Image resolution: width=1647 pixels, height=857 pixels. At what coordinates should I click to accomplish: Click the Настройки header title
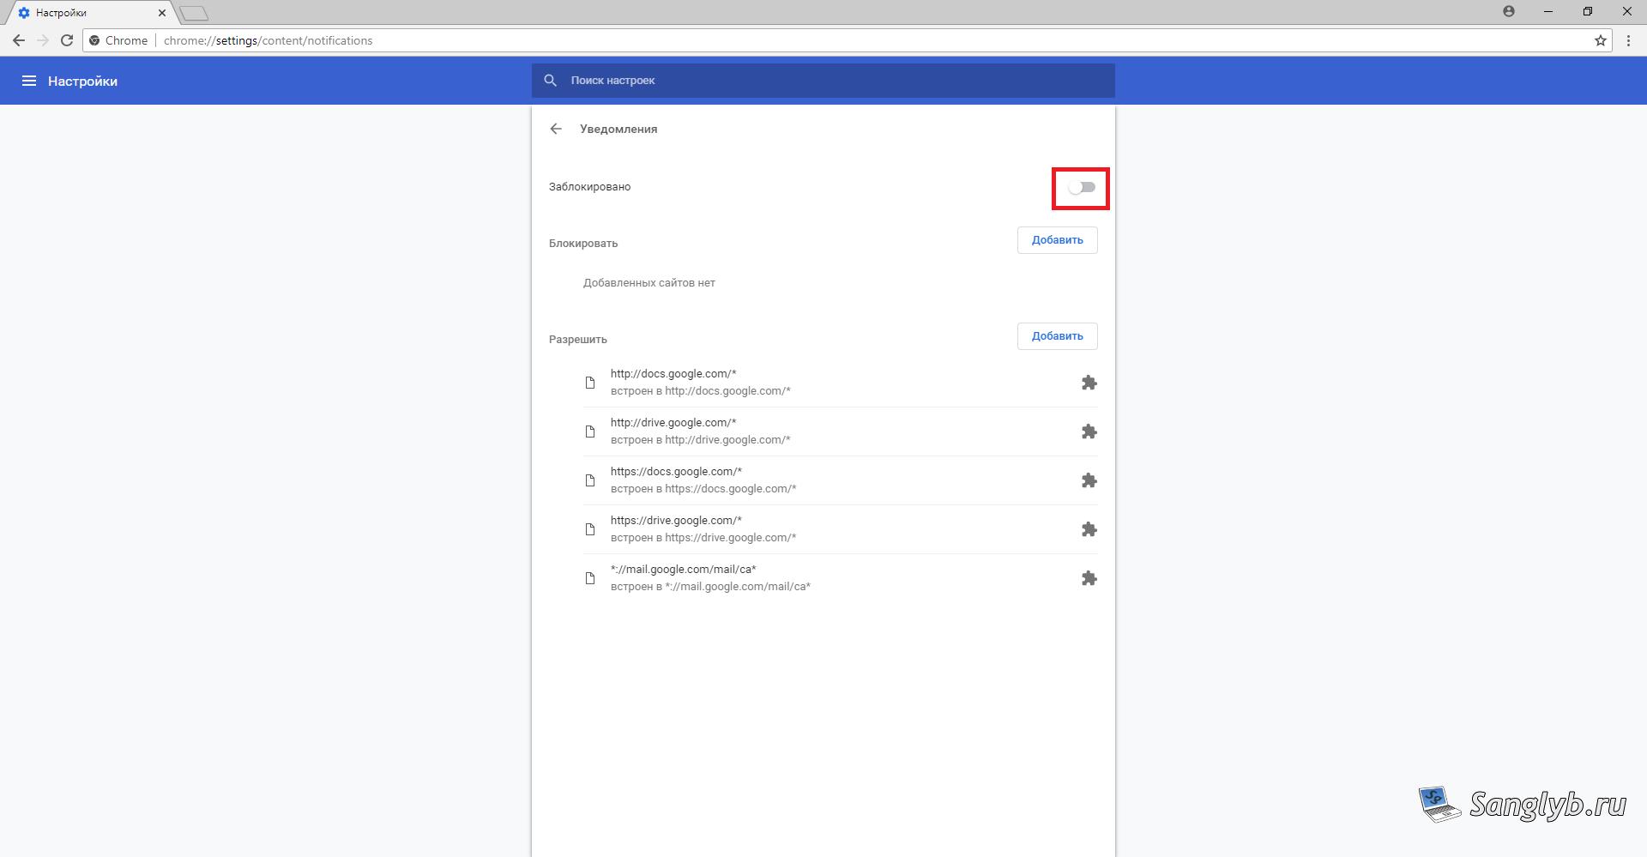(82, 81)
